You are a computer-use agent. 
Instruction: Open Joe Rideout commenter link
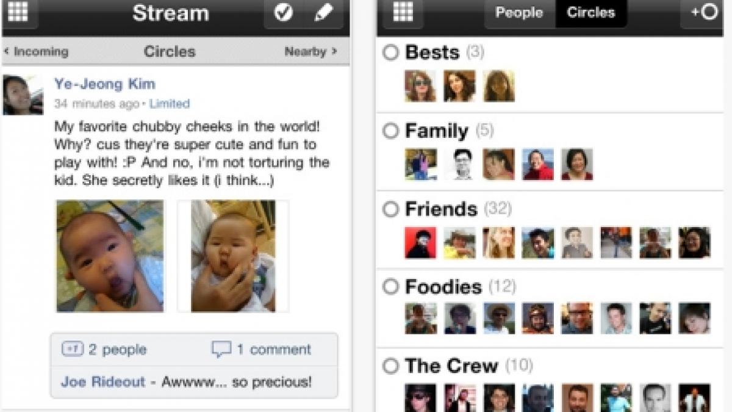coord(103,382)
